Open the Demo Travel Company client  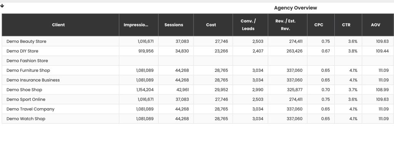click(30, 109)
